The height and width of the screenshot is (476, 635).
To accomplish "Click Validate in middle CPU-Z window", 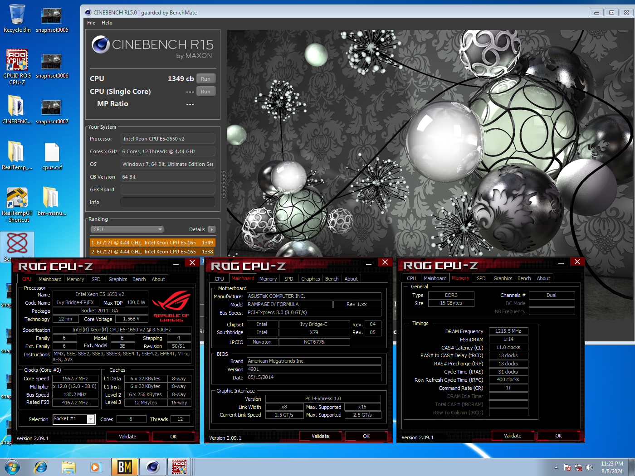I will click(x=321, y=436).
